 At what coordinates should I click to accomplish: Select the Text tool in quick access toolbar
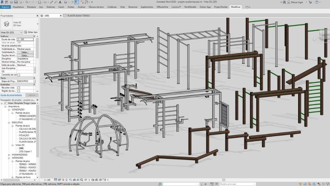point(60,2)
